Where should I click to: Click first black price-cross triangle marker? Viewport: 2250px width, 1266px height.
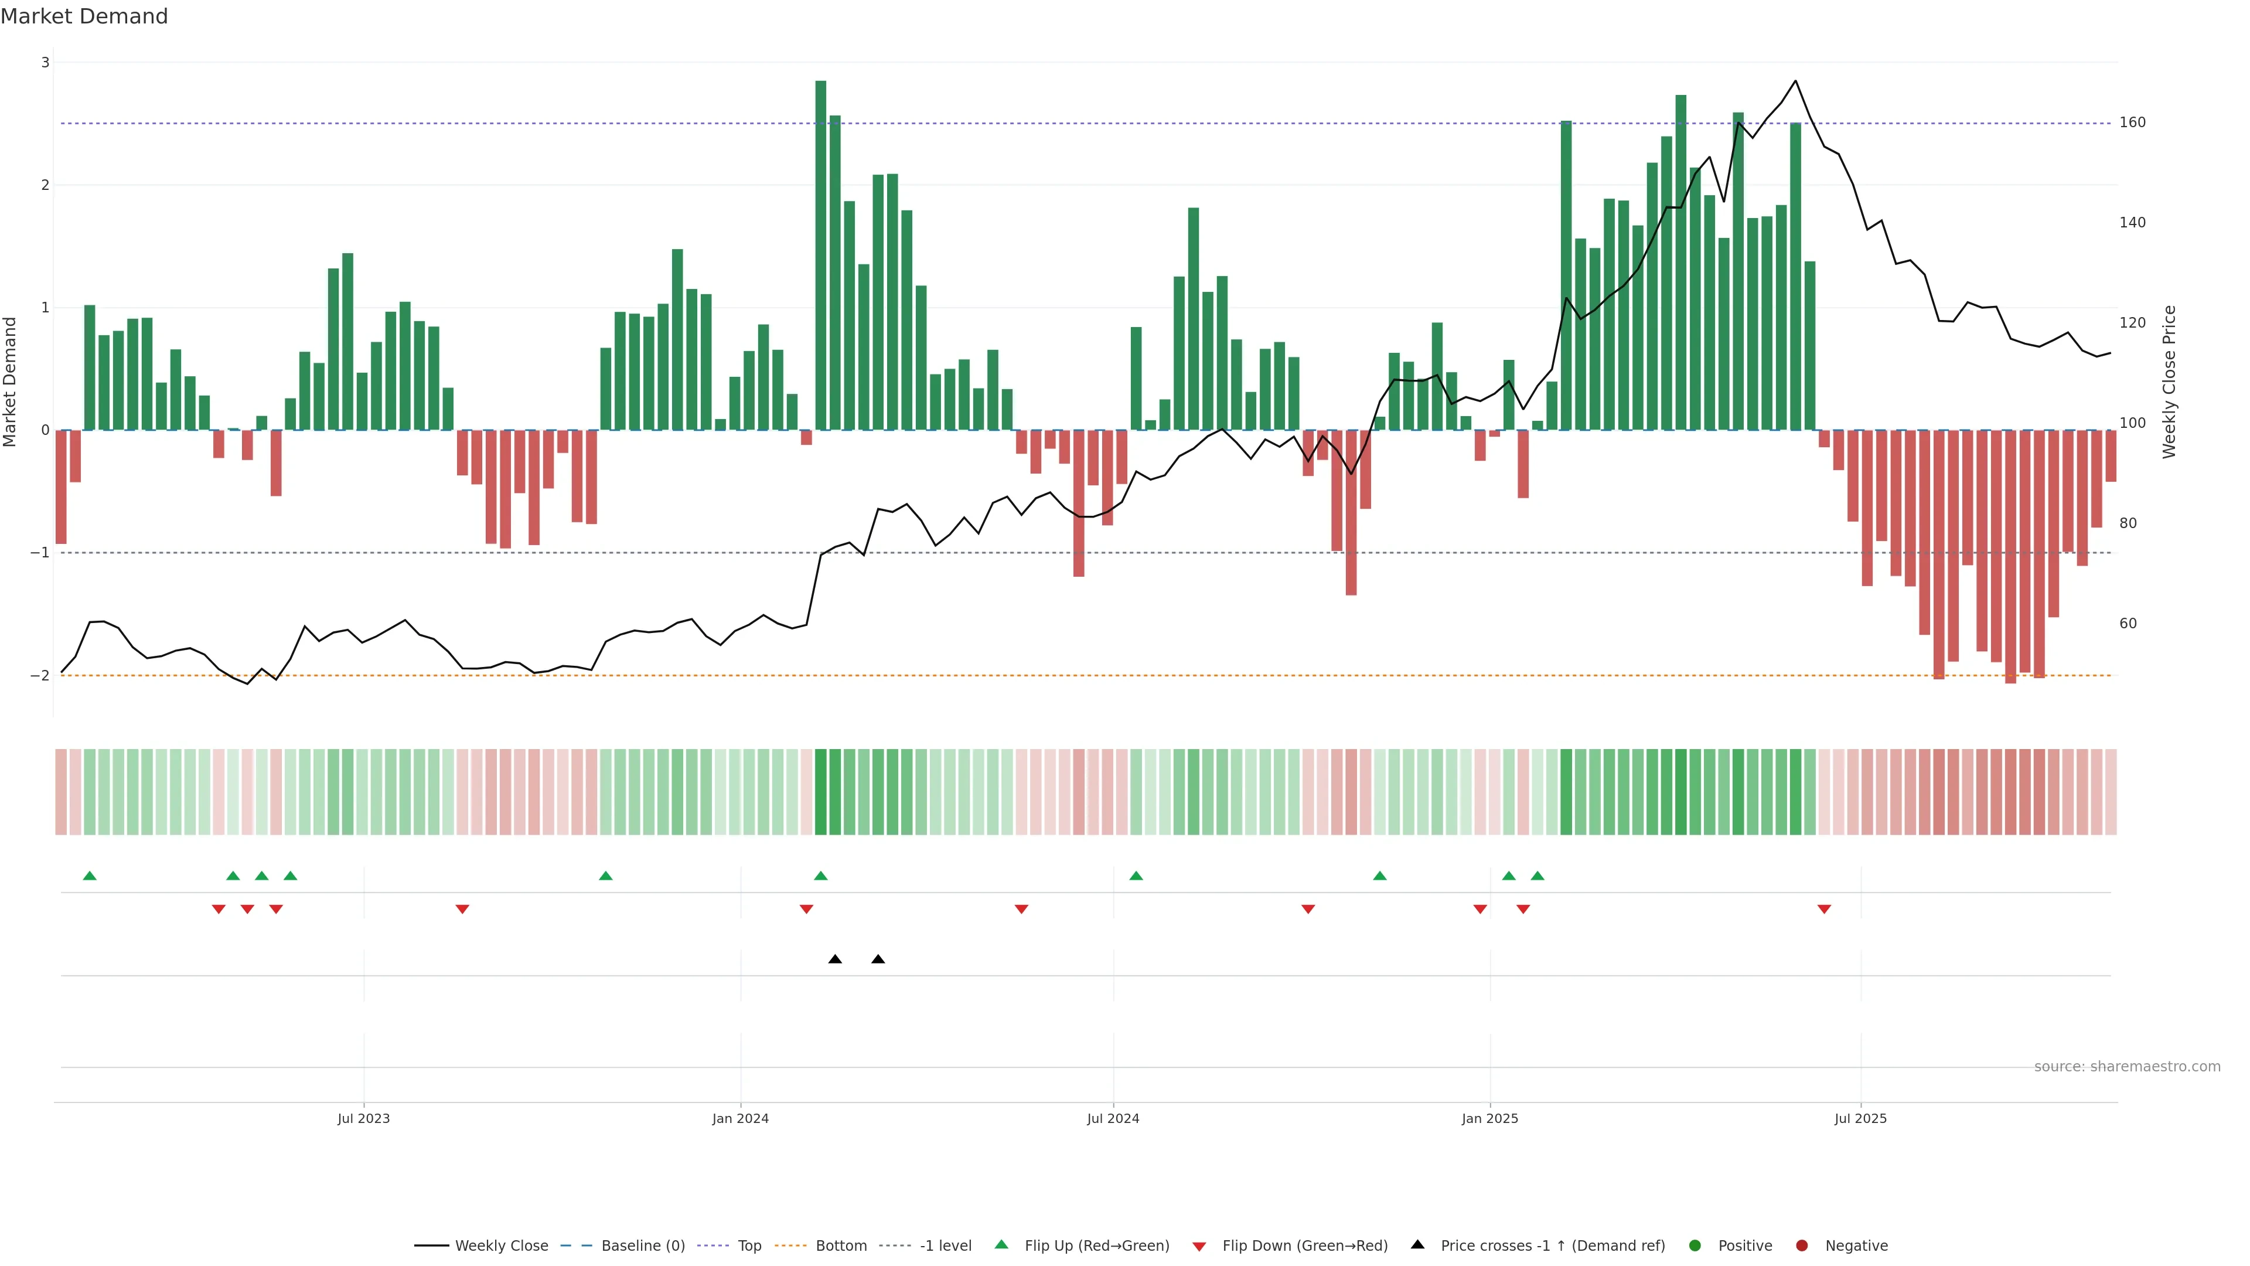click(x=835, y=959)
